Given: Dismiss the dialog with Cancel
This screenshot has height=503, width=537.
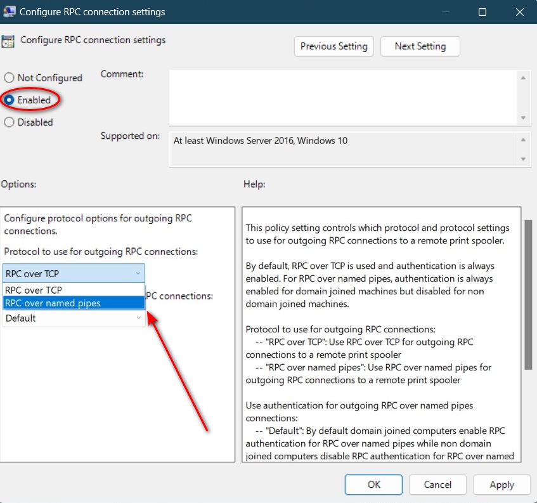Looking at the screenshot, I should tap(437, 484).
